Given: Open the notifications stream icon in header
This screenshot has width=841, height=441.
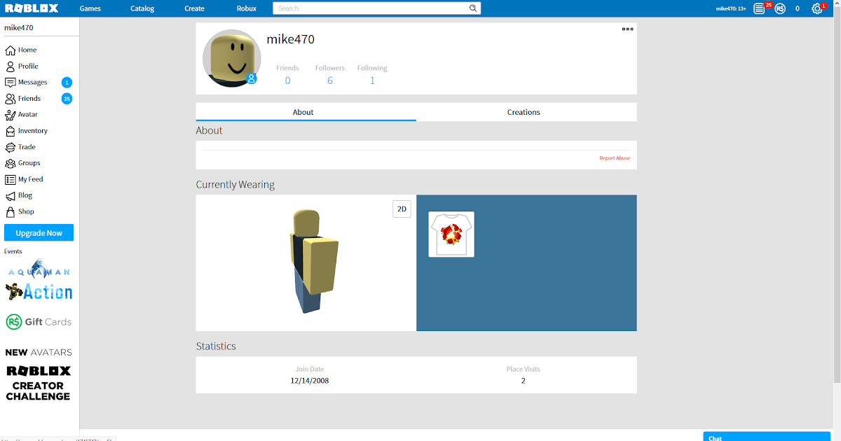Looking at the screenshot, I should tap(759, 8).
